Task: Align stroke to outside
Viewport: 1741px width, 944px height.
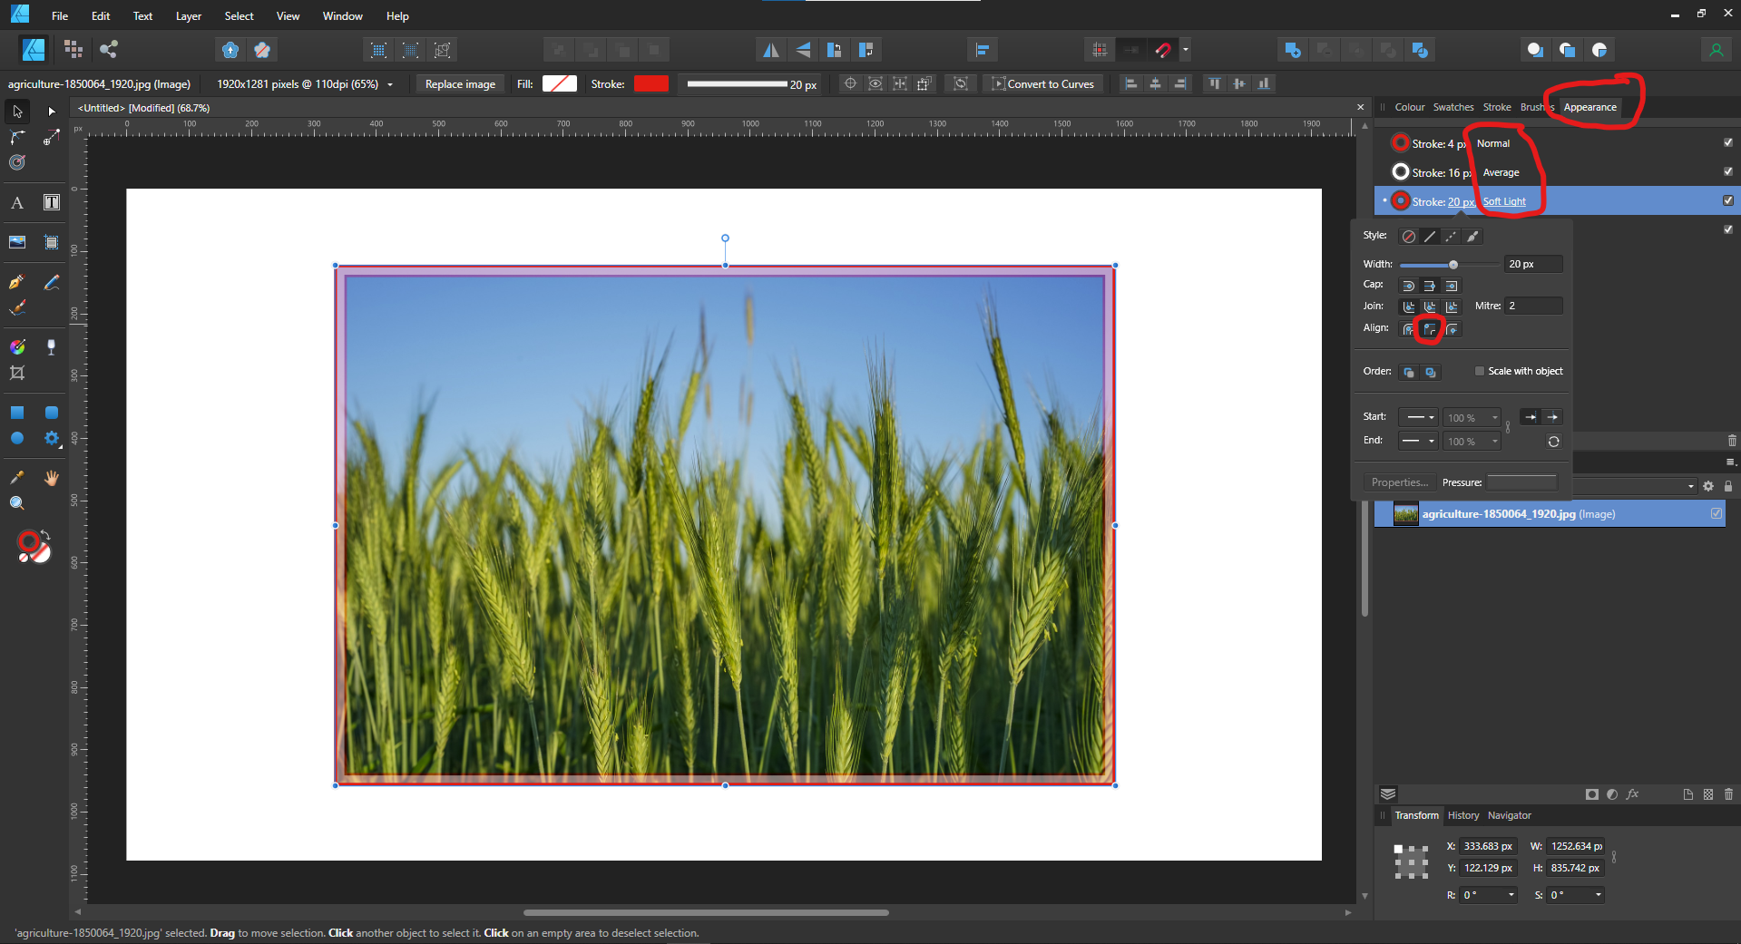Action: click(x=1452, y=329)
